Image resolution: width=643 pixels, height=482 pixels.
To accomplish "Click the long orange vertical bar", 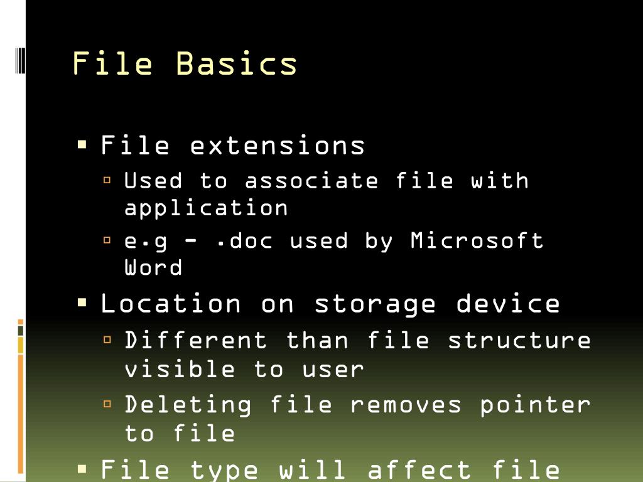I will point(21,413).
